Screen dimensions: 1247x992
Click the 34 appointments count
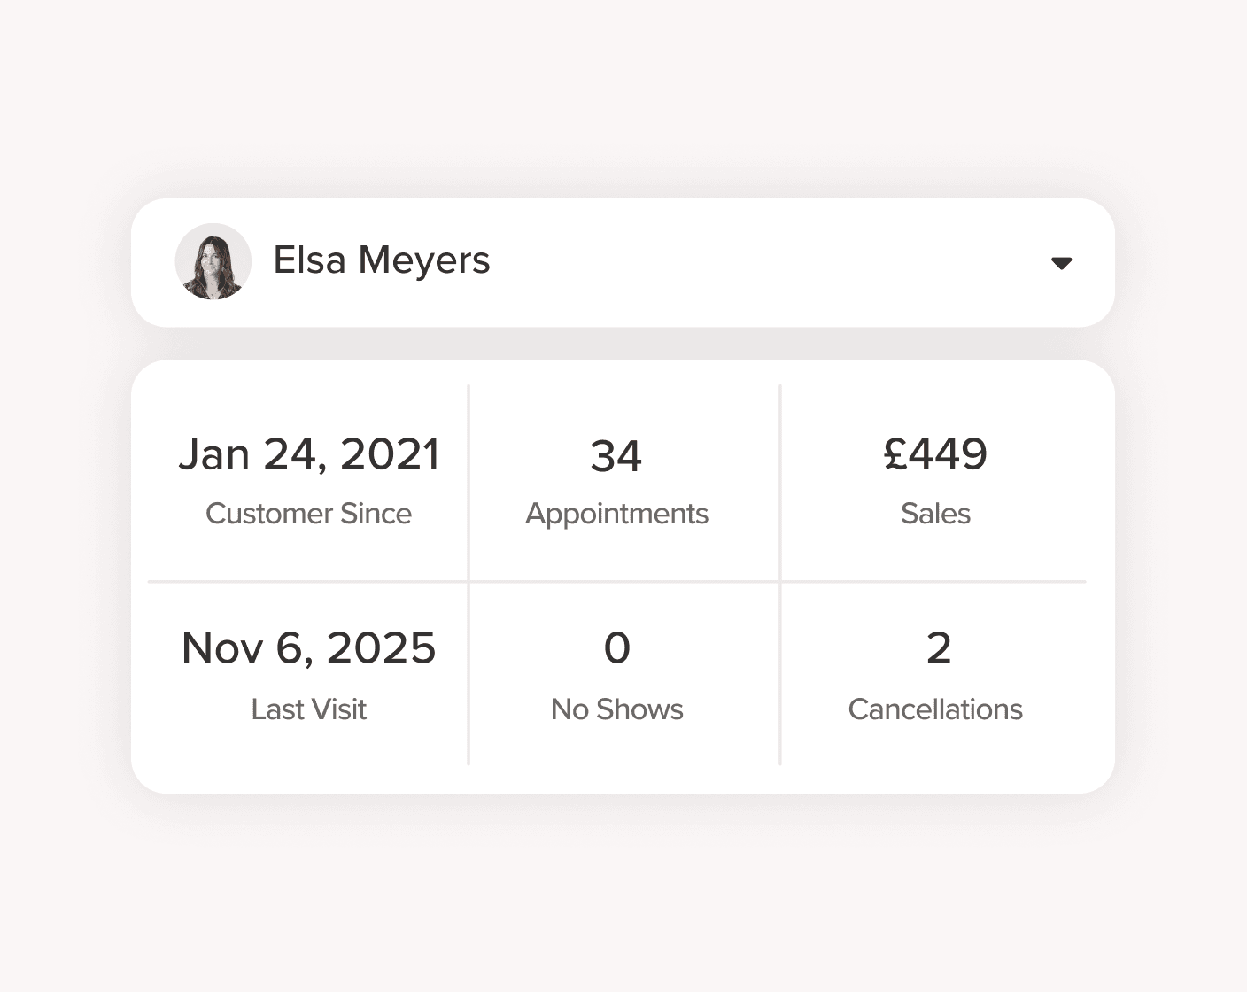pos(616,456)
